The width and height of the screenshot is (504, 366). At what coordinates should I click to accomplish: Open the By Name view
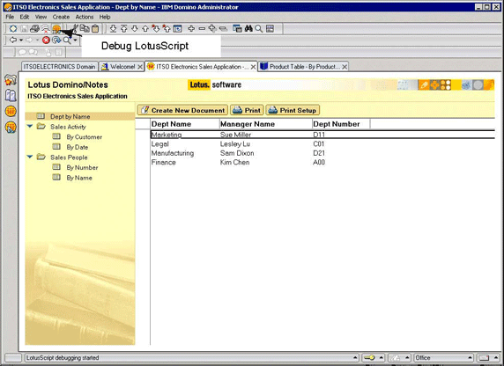tap(79, 178)
